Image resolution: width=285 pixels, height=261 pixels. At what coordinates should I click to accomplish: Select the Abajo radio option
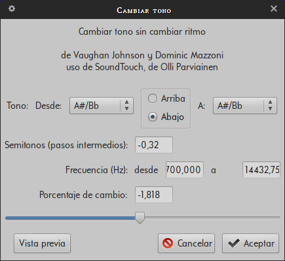(166, 117)
